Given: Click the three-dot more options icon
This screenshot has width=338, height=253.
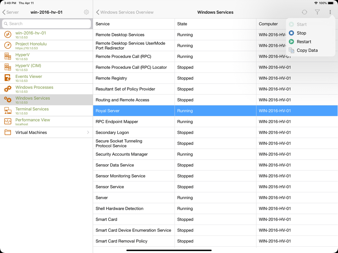Looking at the screenshot, I should pos(330,12).
